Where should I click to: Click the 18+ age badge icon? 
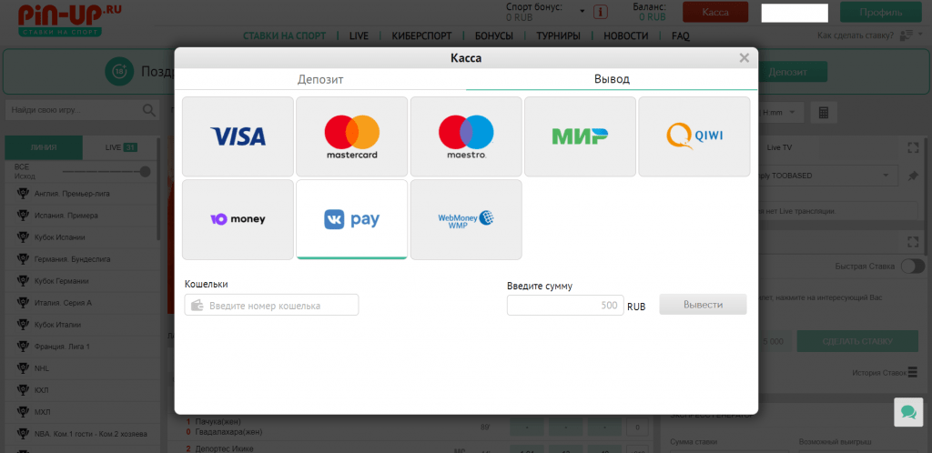[119, 72]
